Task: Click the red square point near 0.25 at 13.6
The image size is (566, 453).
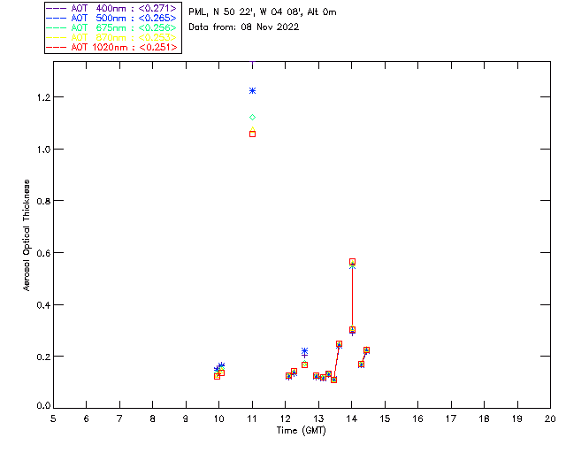Action: pos(339,344)
